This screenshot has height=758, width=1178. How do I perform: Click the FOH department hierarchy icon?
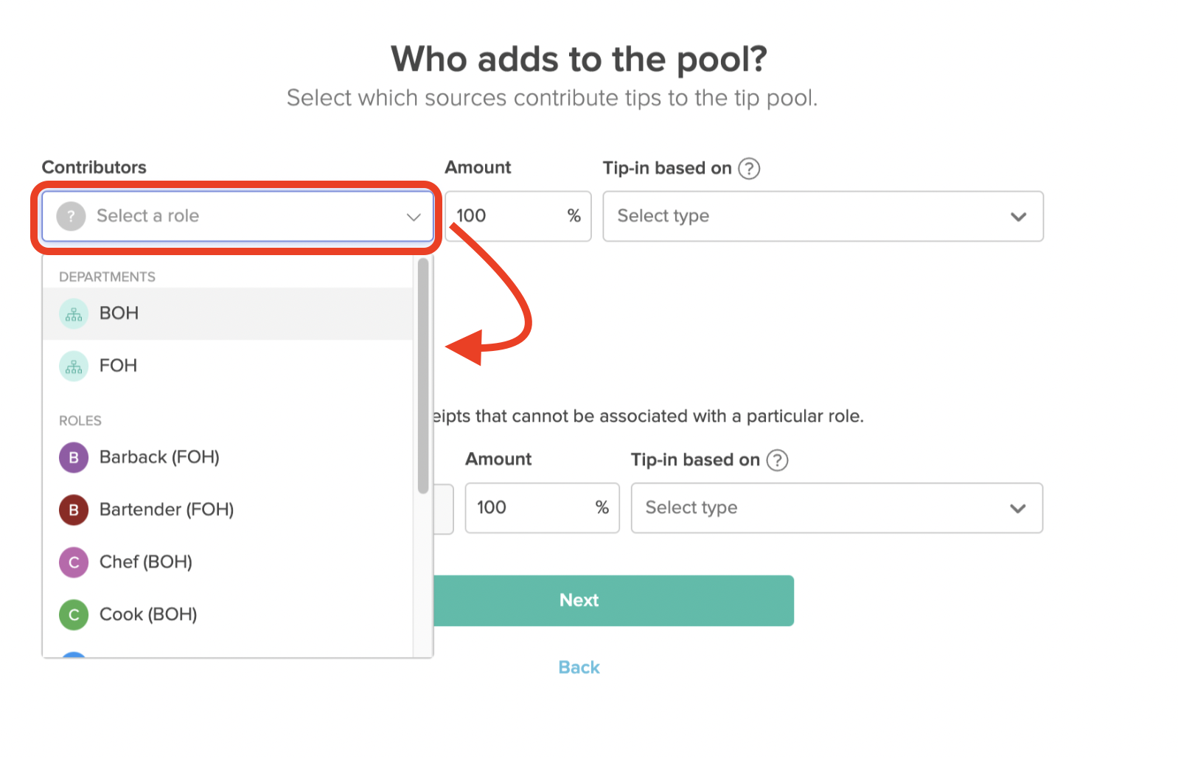point(73,366)
